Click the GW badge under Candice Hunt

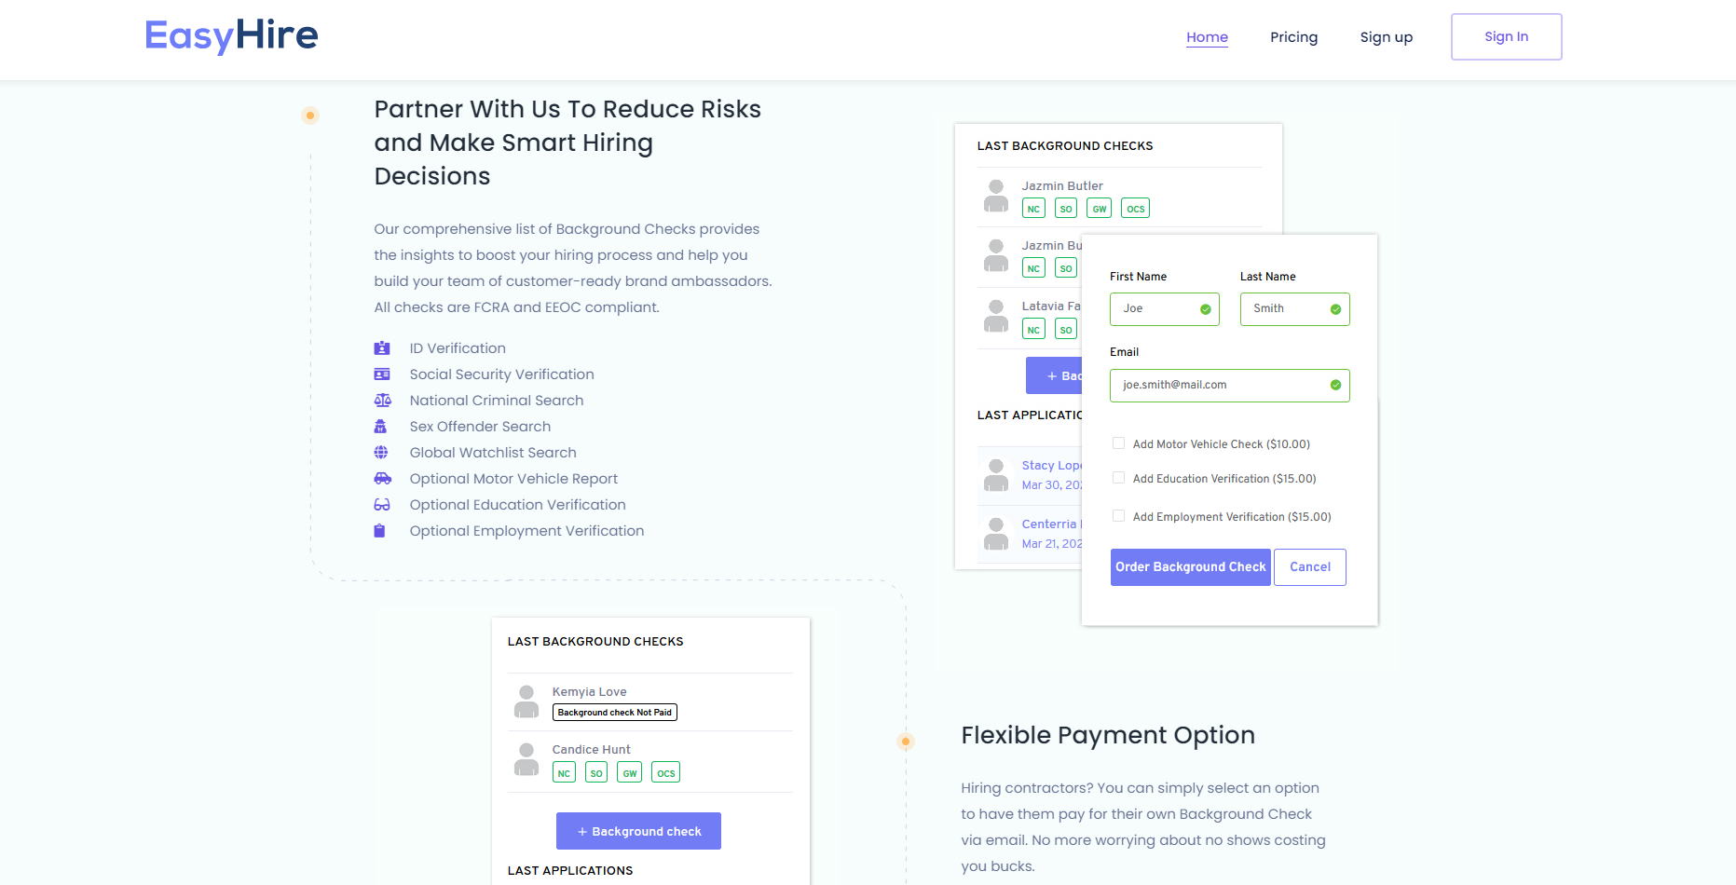(x=630, y=773)
